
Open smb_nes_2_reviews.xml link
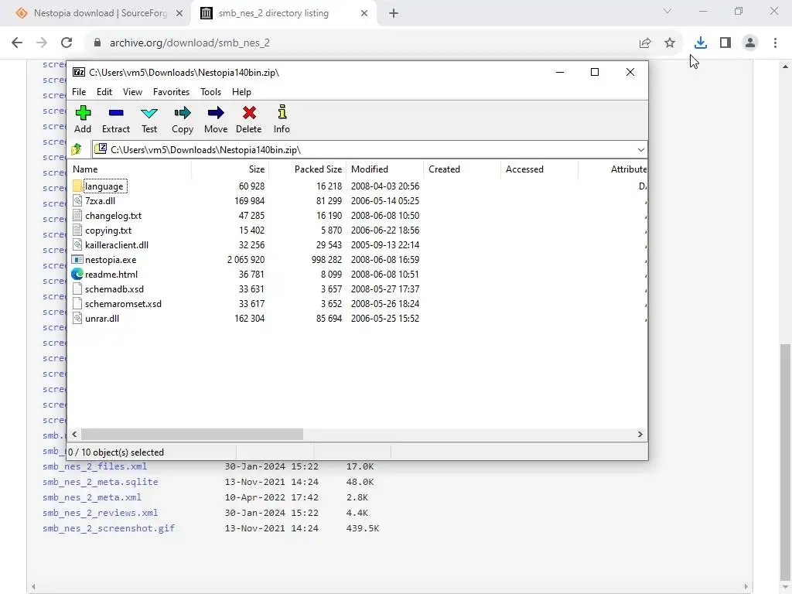coord(101,513)
